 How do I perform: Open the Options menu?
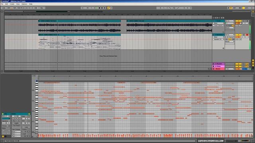24,4
